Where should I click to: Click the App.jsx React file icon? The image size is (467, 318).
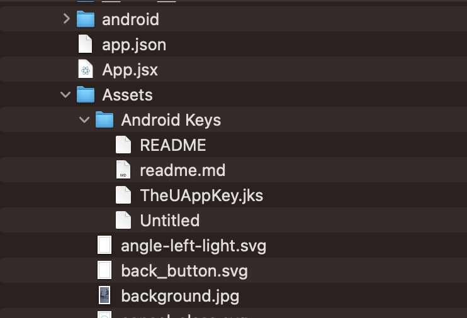coord(85,70)
